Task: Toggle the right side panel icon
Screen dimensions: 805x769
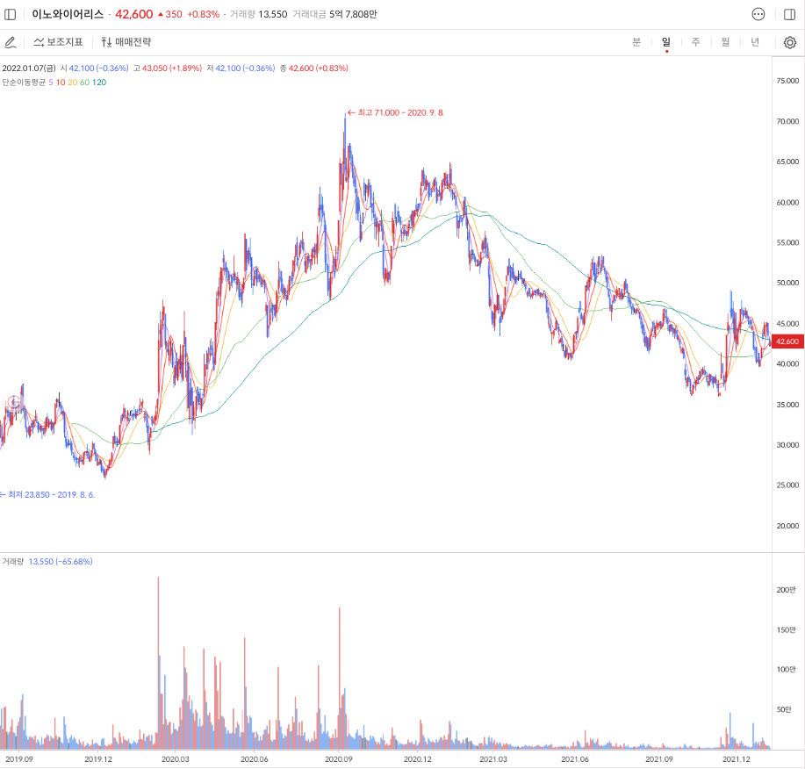Action: coord(789,14)
